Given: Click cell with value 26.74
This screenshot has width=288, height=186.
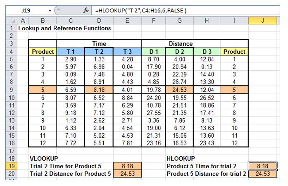Looking at the screenshot, I should [x=179, y=82].
